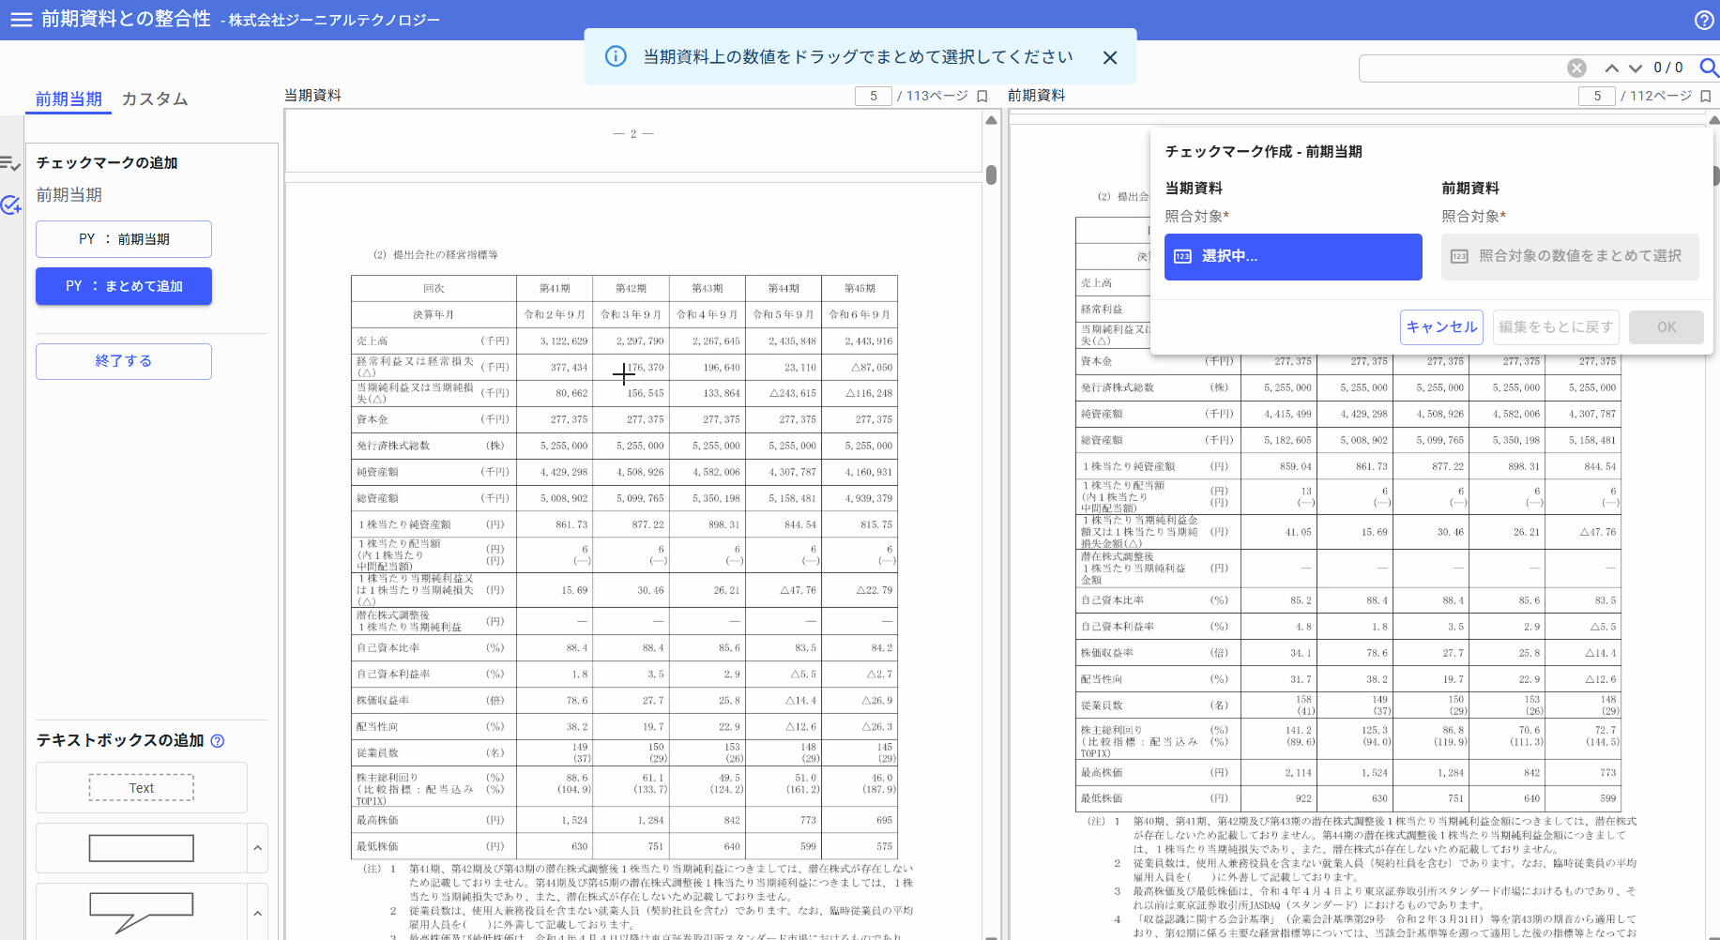This screenshot has height=940, width=1720.
Task: Add a dashed Text box
Action: (142, 788)
